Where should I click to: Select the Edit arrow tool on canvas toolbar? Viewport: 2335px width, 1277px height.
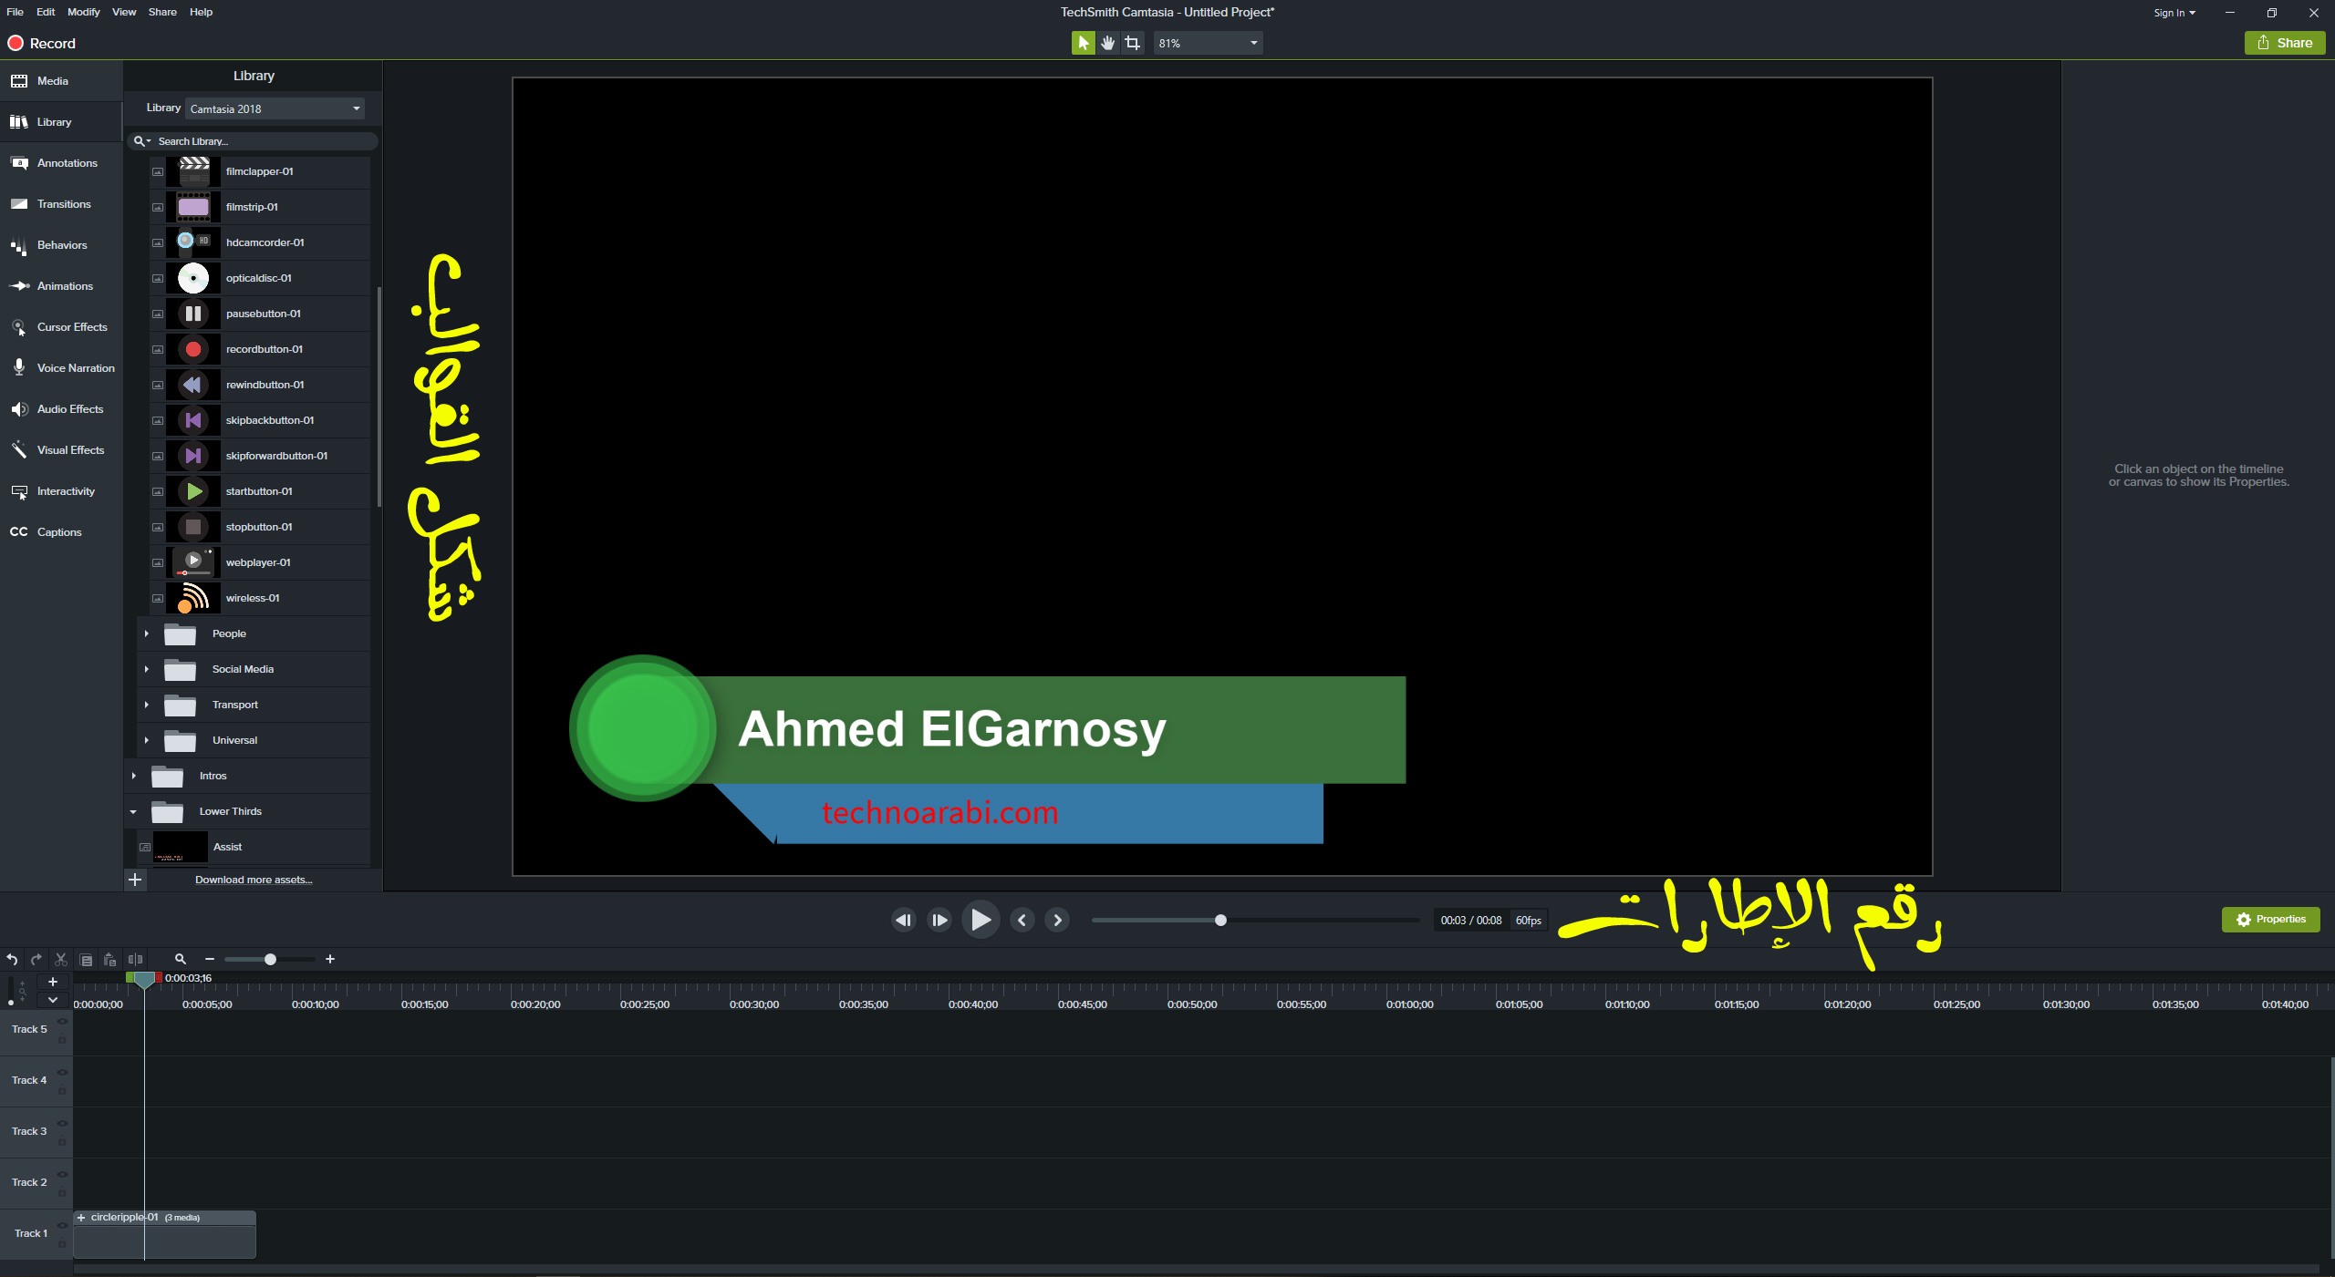coord(1083,43)
